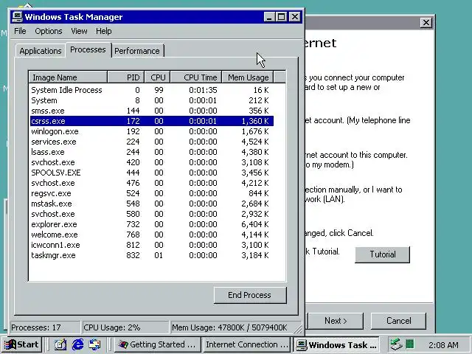This screenshot has width=472, height=354.
Task: Launch Internet Explorer from quick launch
Action: coord(77,344)
